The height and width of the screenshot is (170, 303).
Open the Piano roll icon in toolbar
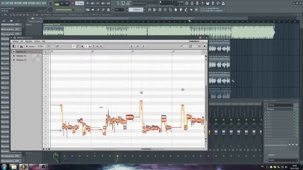(x=155, y=9)
